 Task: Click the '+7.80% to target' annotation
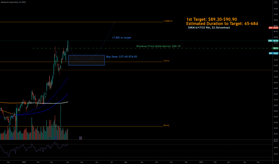121,38
